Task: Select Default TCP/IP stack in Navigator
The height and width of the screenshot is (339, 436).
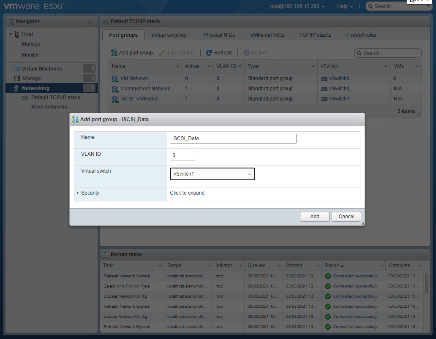Action: (56, 98)
